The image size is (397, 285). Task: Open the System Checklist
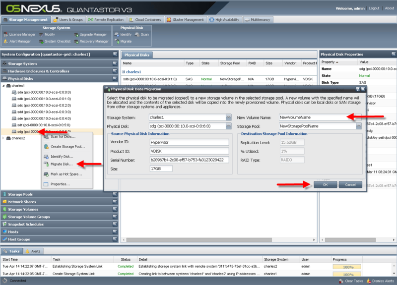tap(55, 41)
